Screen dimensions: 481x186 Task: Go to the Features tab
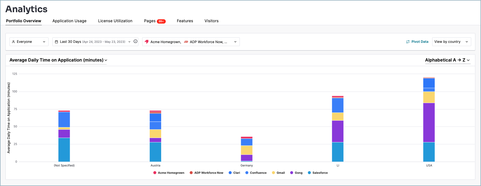(185, 21)
